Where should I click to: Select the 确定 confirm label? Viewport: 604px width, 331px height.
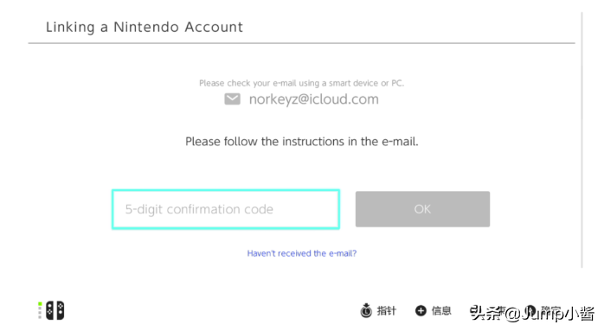pos(551,310)
